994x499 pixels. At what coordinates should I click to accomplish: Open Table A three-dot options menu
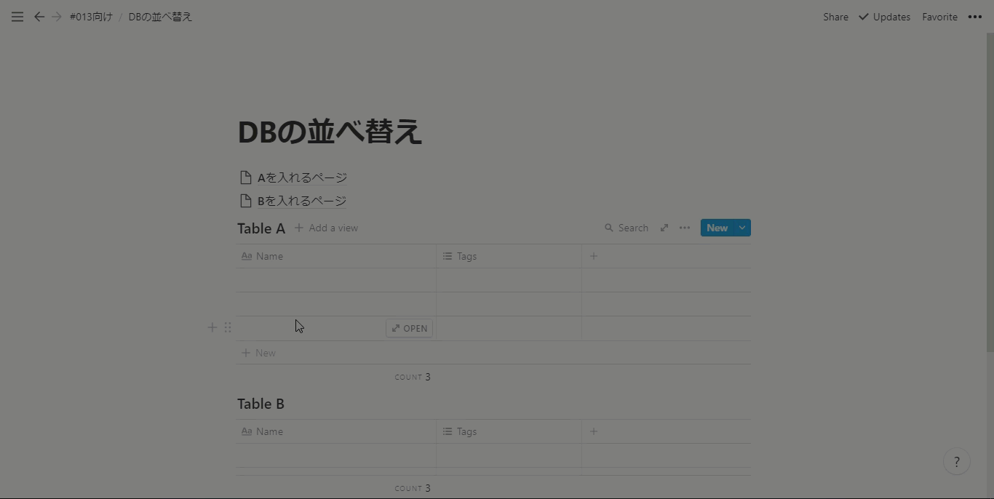[685, 228]
